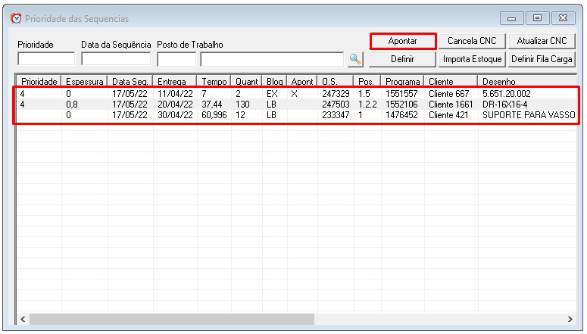The width and height of the screenshot is (587, 334).
Task: Click the drawing 5.651.20.002 cell
Action: point(507,94)
